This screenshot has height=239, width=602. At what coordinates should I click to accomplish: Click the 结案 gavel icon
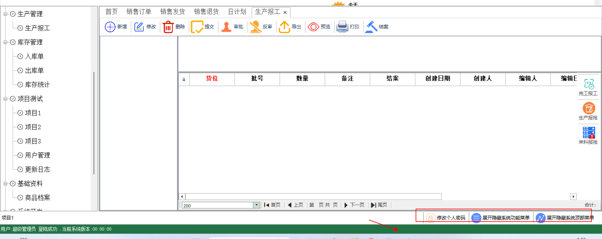372,27
